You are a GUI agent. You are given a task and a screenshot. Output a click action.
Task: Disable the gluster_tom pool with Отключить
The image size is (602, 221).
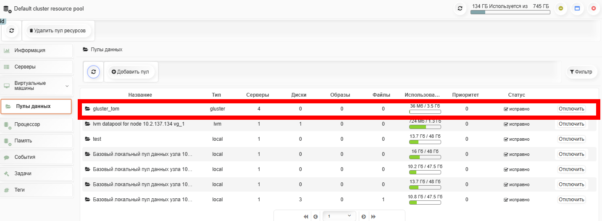571,109
